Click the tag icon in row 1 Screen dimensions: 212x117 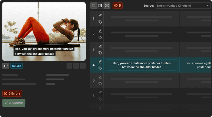click(100, 22)
